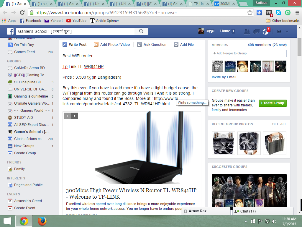Reload the page with refresh button
This screenshot has height=227, width=302.
coord(22,13)
